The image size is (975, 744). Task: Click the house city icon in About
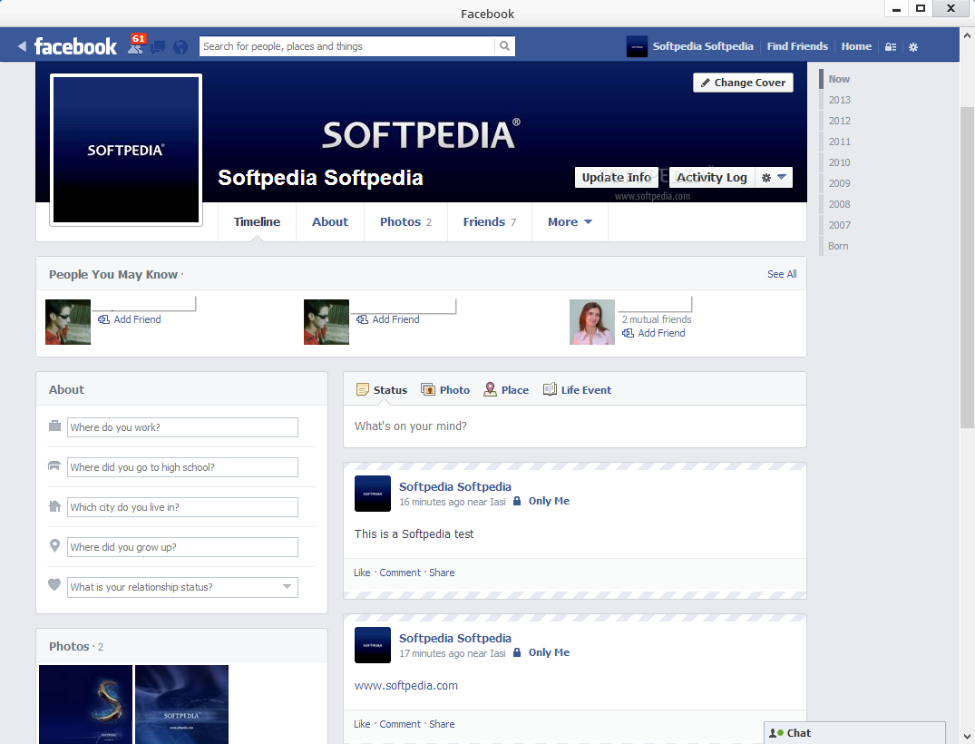54,505
